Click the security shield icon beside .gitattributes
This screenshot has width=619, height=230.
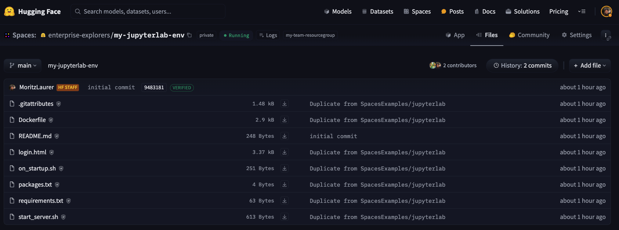[59, 104]
